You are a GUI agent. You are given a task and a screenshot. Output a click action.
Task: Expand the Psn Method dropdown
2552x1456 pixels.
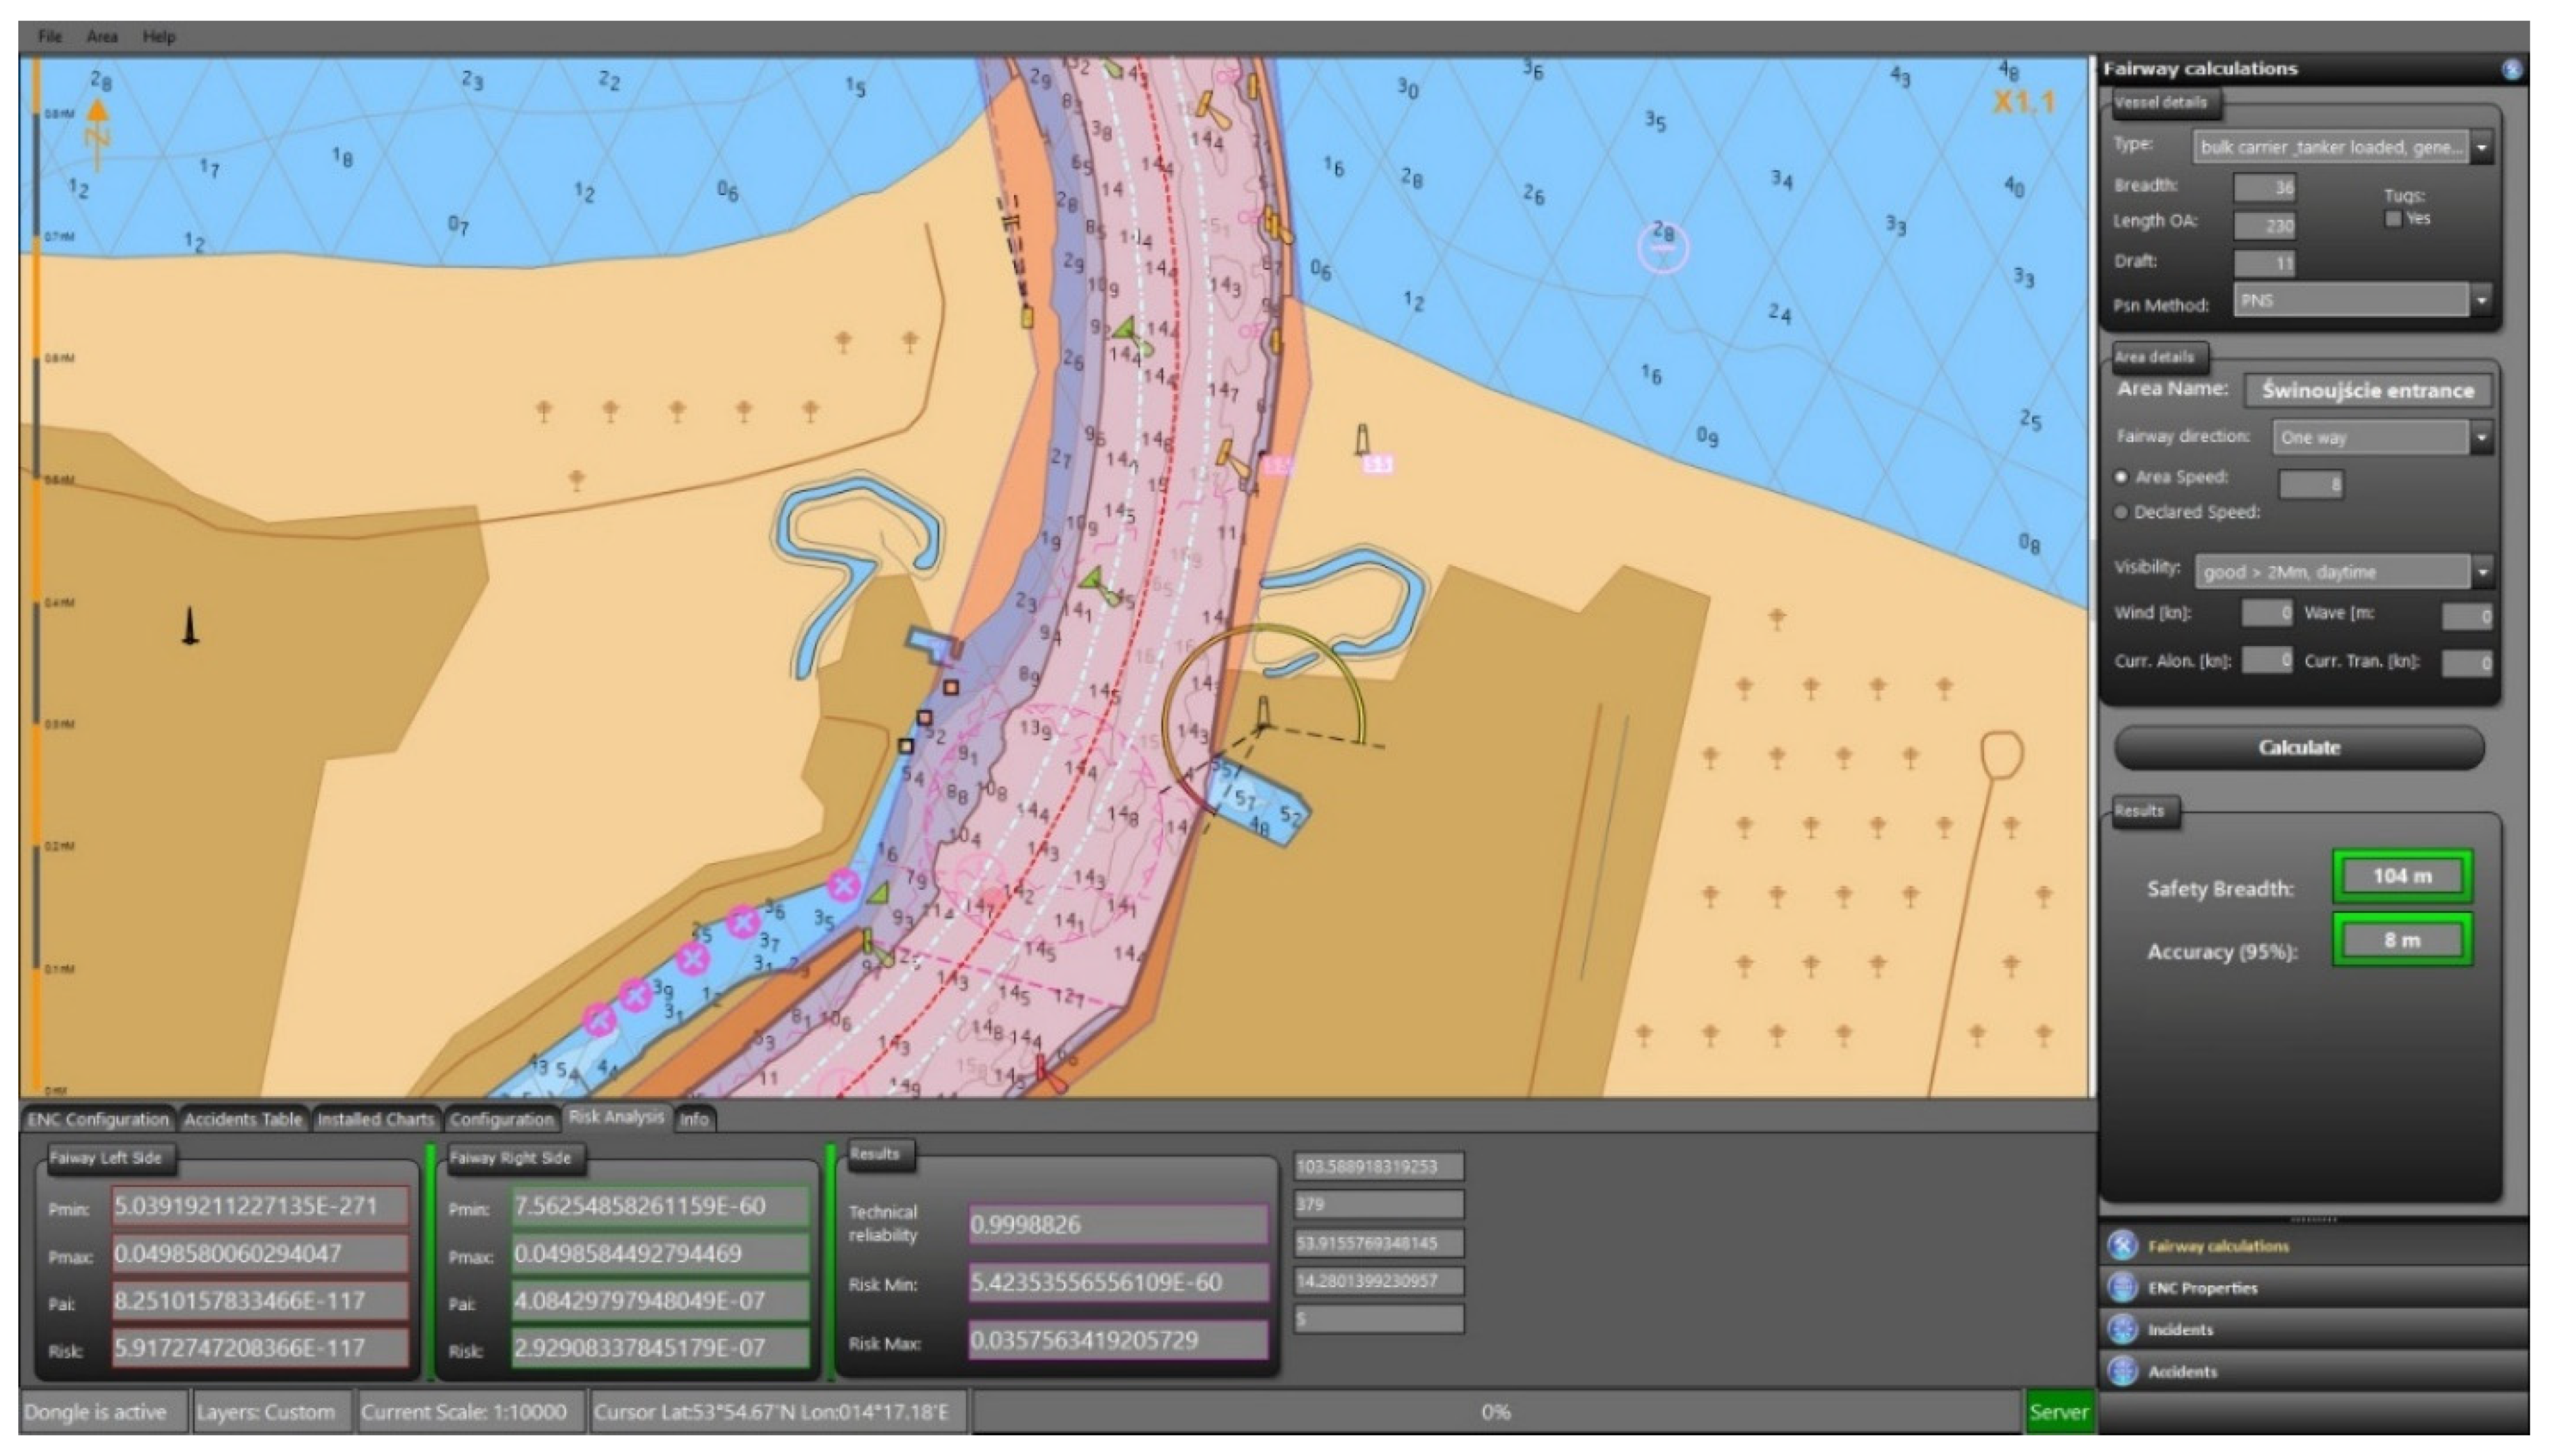[x=2481, y=300]
